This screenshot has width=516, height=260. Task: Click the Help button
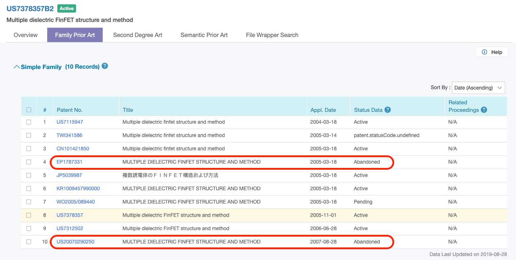coord(492,52)
